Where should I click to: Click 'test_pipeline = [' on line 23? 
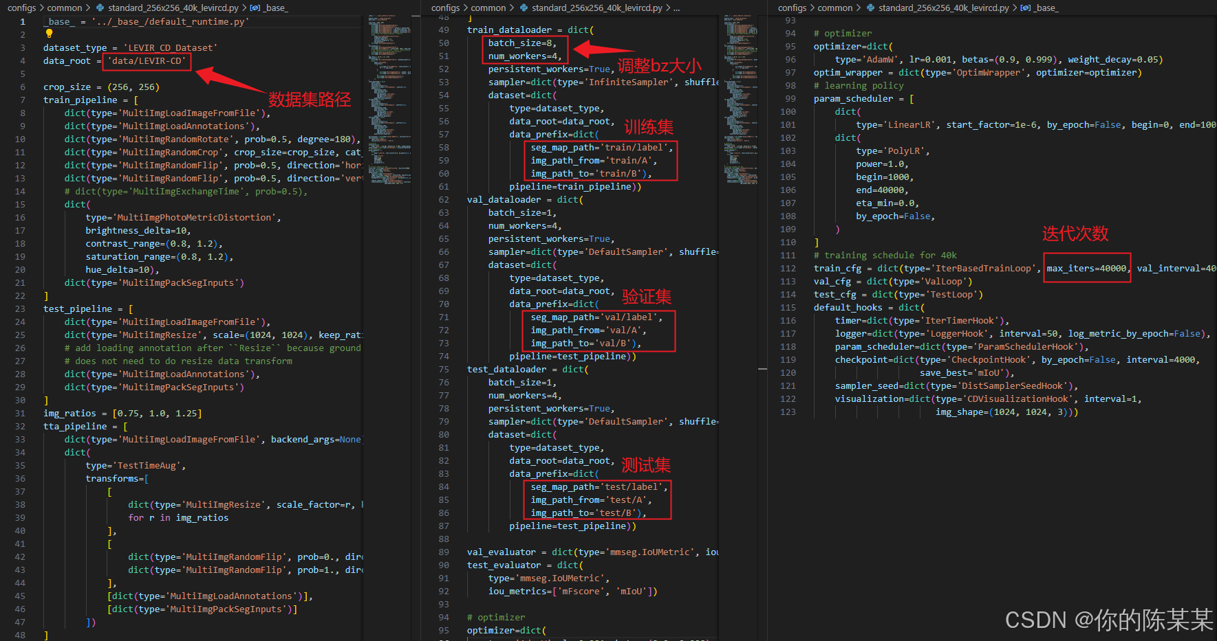pos(88,309)
